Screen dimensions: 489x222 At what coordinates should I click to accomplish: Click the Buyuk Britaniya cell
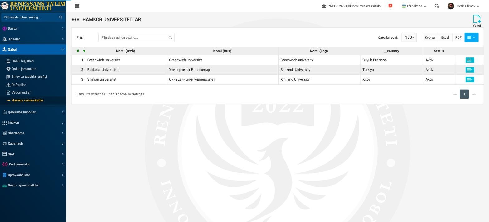pyautogui.click(x=392, y=60)
